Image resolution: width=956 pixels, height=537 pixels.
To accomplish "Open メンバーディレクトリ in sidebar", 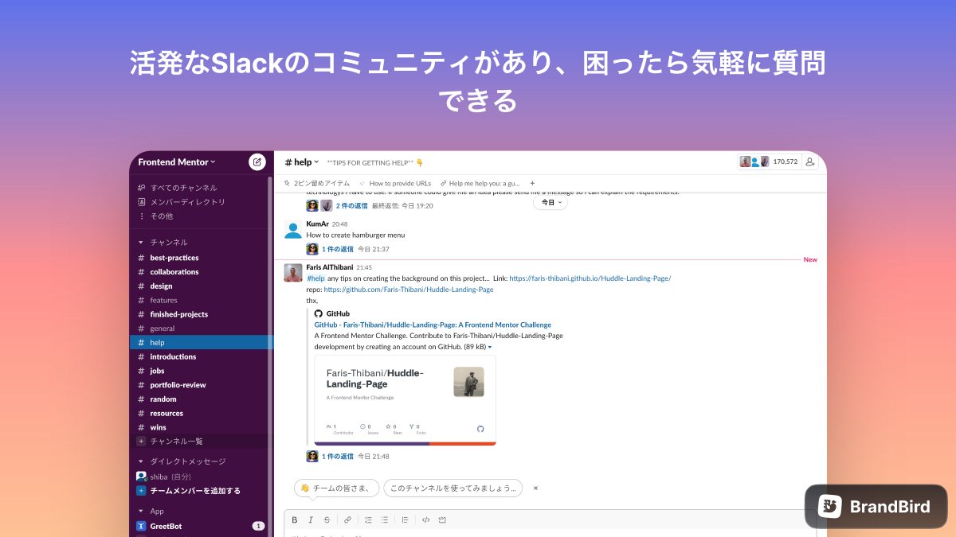I will click(x=181, y=202).
